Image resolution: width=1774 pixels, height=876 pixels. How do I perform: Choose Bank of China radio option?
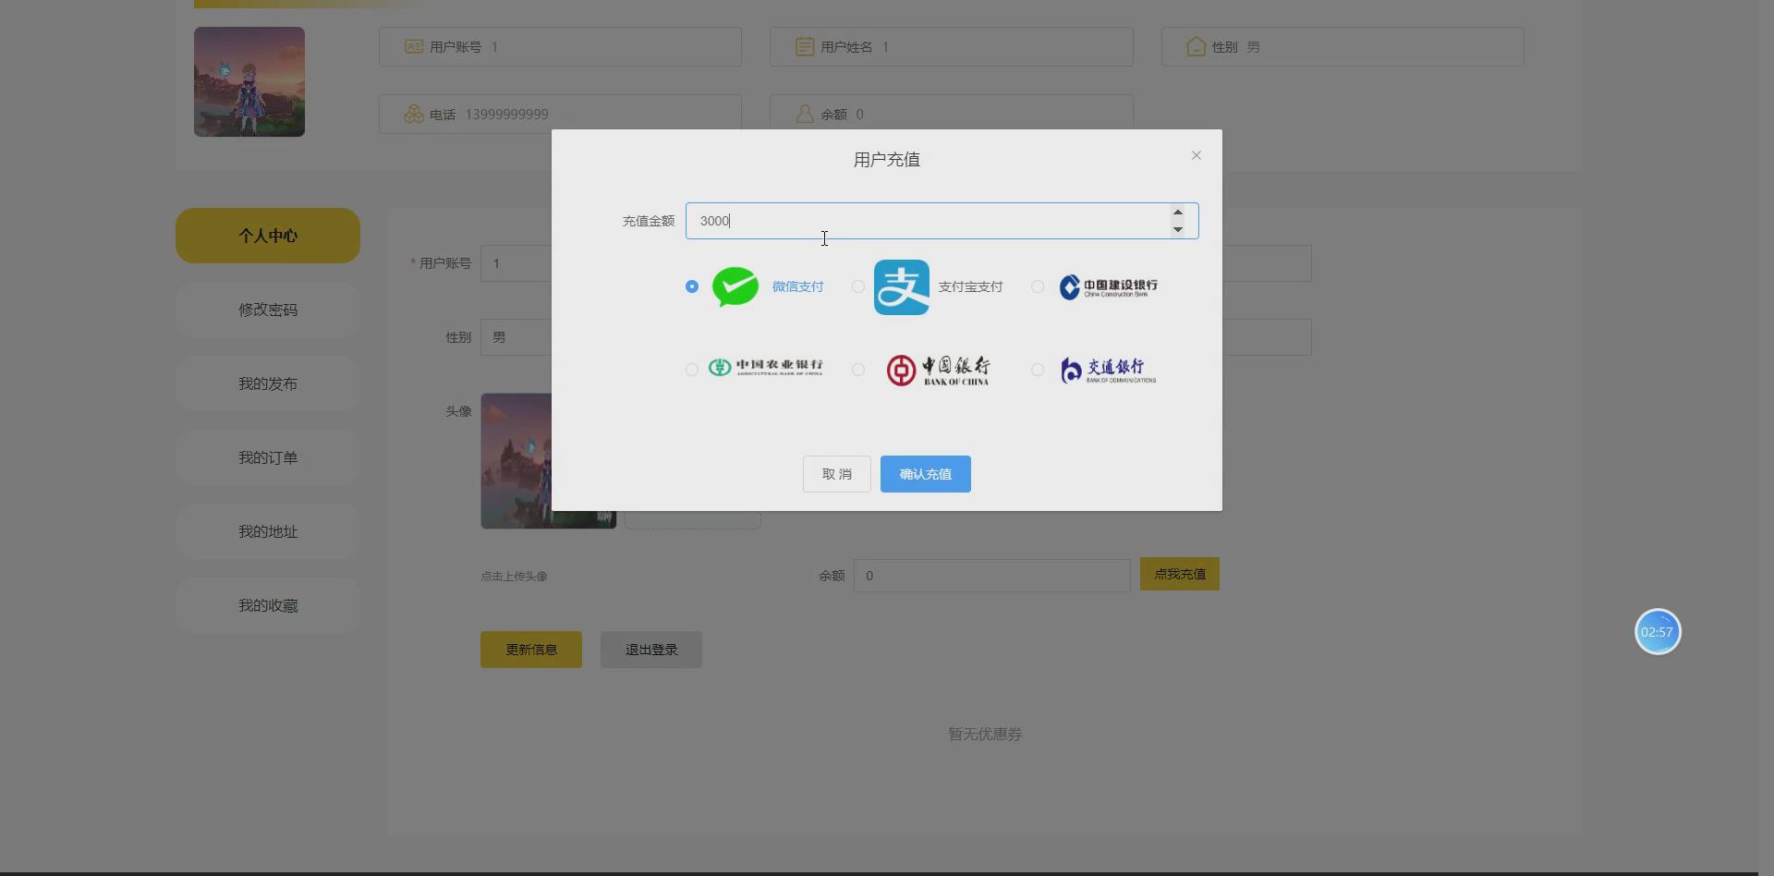(x=858, y=370)
